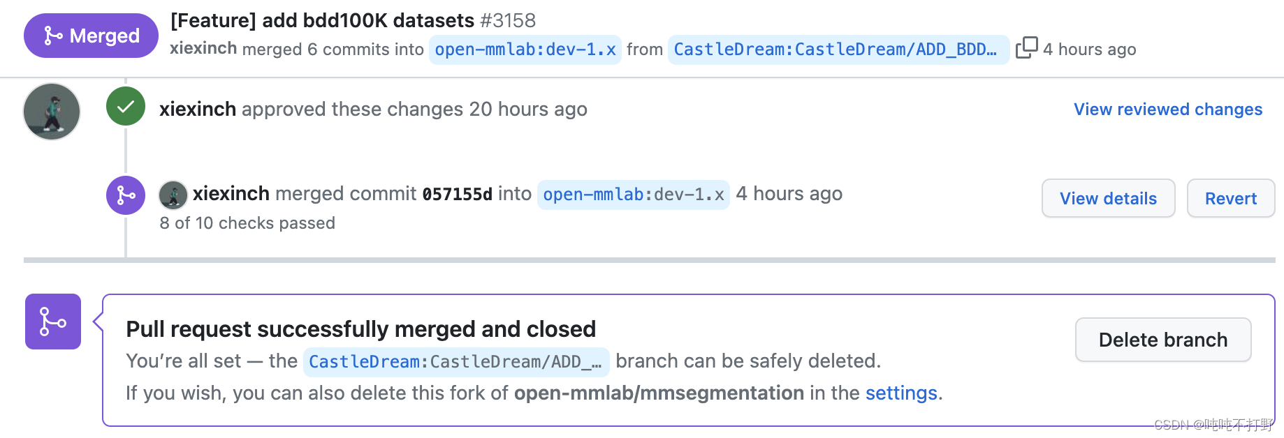This screenshot has width=1284, height=438.
Task: Click the purple Merged status badge
Action: [x=90, y=35]
